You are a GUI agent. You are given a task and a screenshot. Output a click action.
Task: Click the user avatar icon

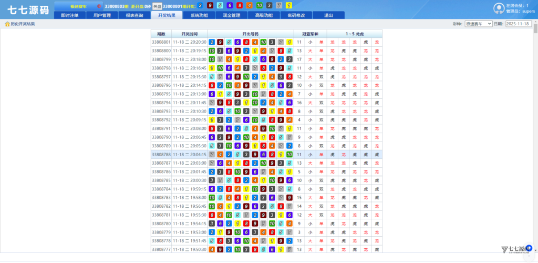[x=499, y=8]
